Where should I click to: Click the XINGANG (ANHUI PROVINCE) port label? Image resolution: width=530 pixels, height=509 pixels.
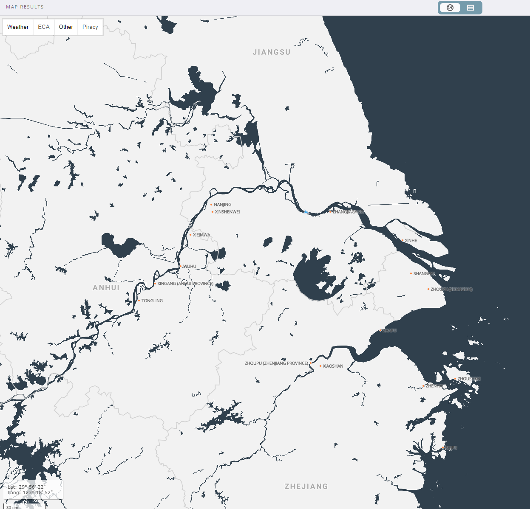[x=156, y=283]
